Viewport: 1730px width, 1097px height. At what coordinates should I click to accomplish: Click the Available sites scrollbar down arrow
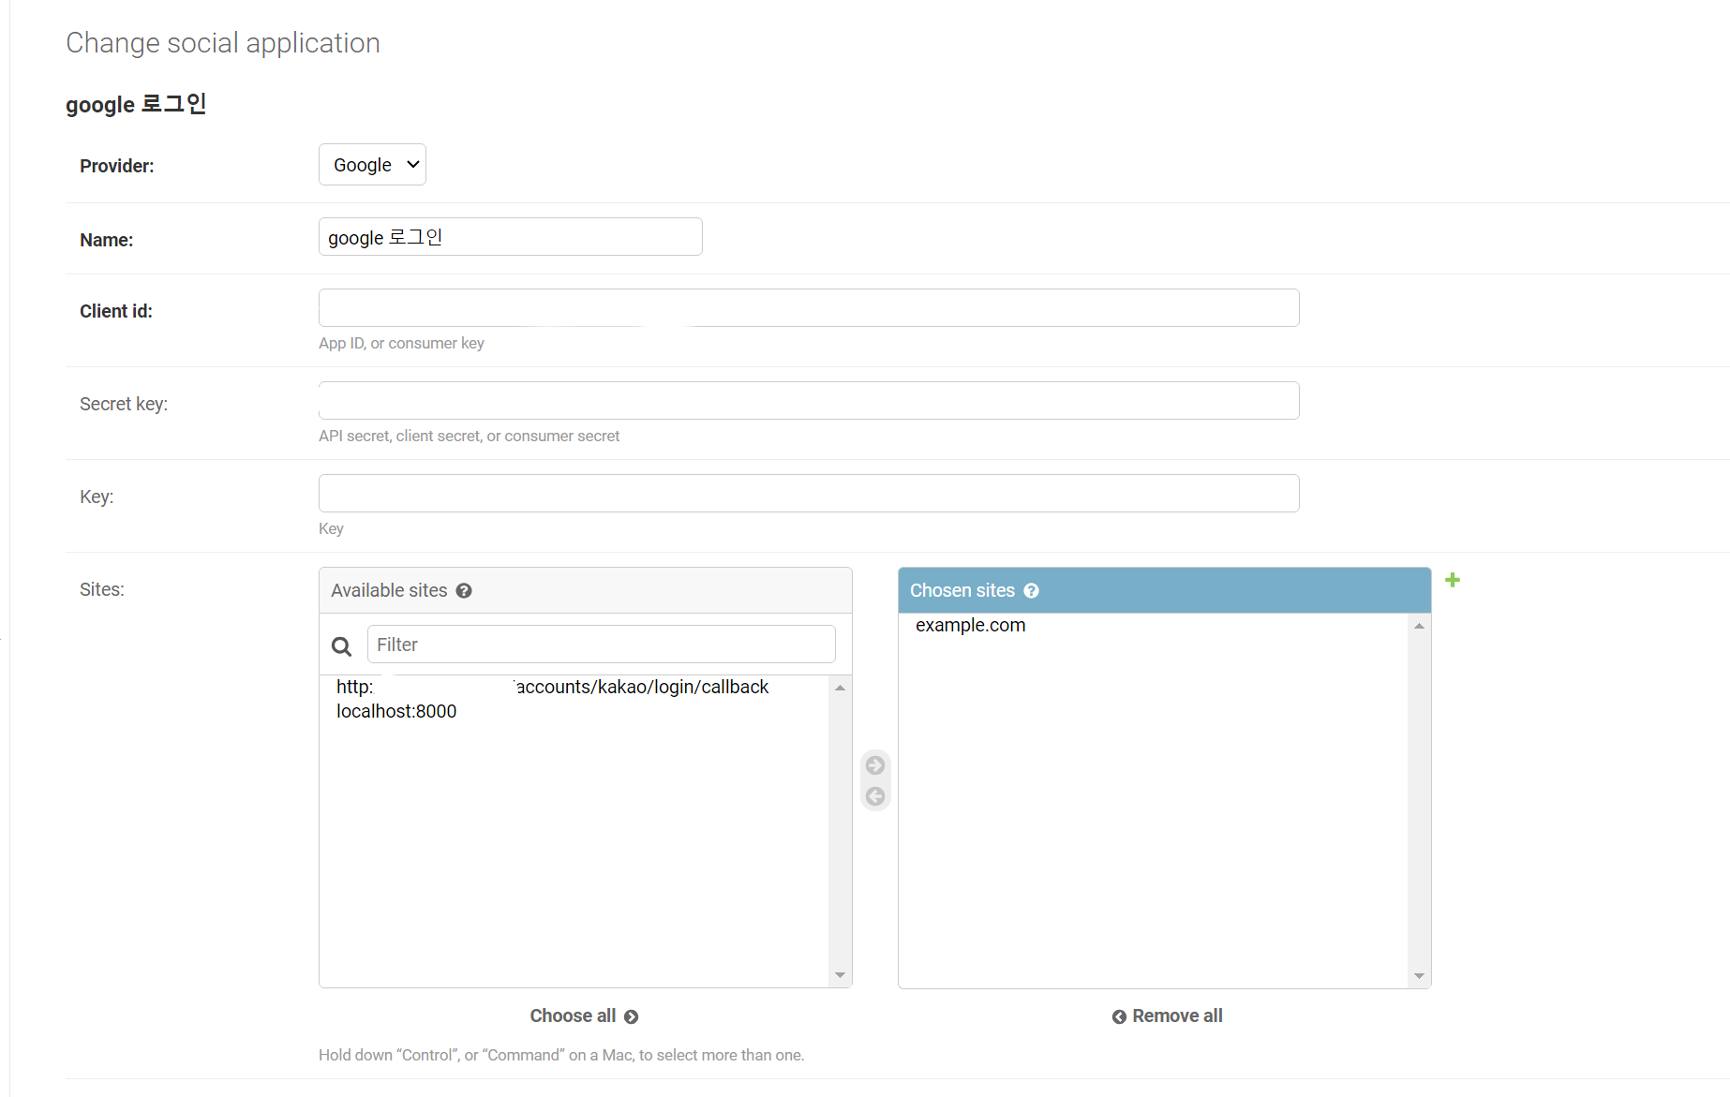(841, 975)
